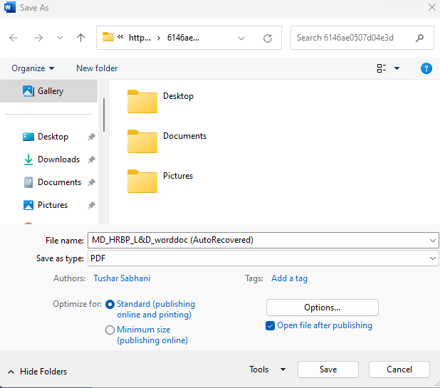Expand the address bar previous locations dropdown

click(241, 38)
